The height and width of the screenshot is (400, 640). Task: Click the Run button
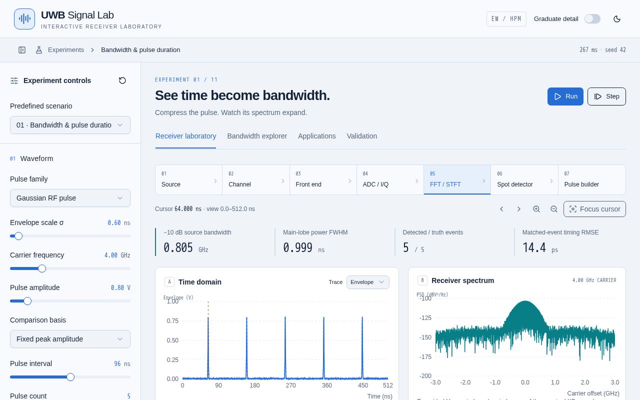click(565, 96)
